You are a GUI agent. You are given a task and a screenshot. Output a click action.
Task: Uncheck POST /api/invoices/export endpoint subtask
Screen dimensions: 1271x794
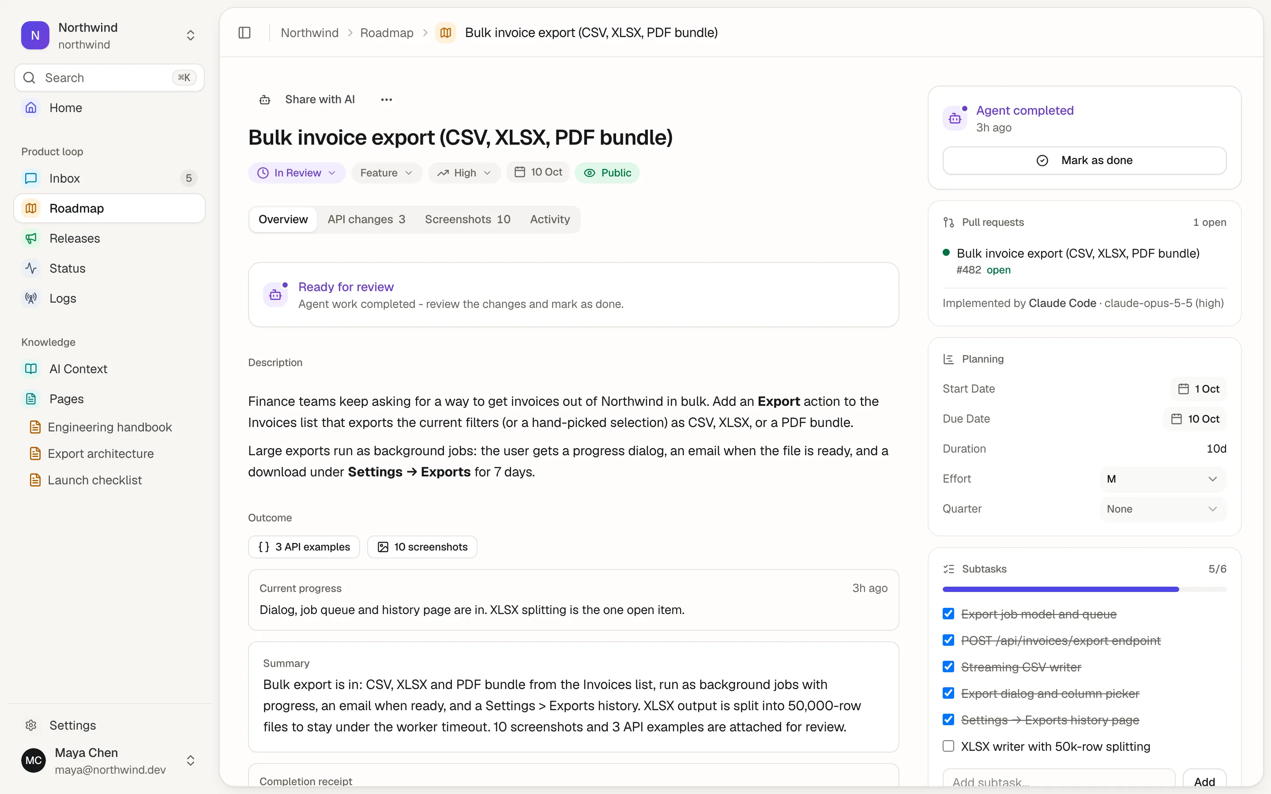tap(948, 640)
